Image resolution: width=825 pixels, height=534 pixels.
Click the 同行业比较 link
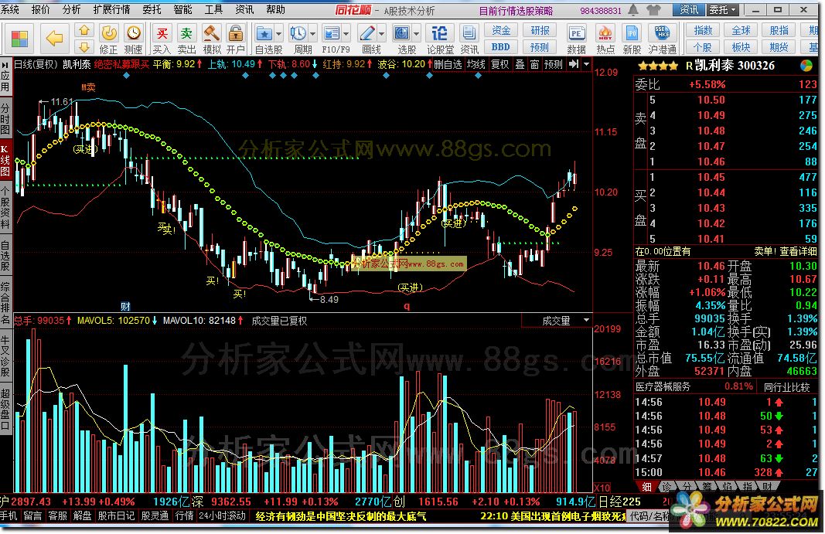(786, 387)
